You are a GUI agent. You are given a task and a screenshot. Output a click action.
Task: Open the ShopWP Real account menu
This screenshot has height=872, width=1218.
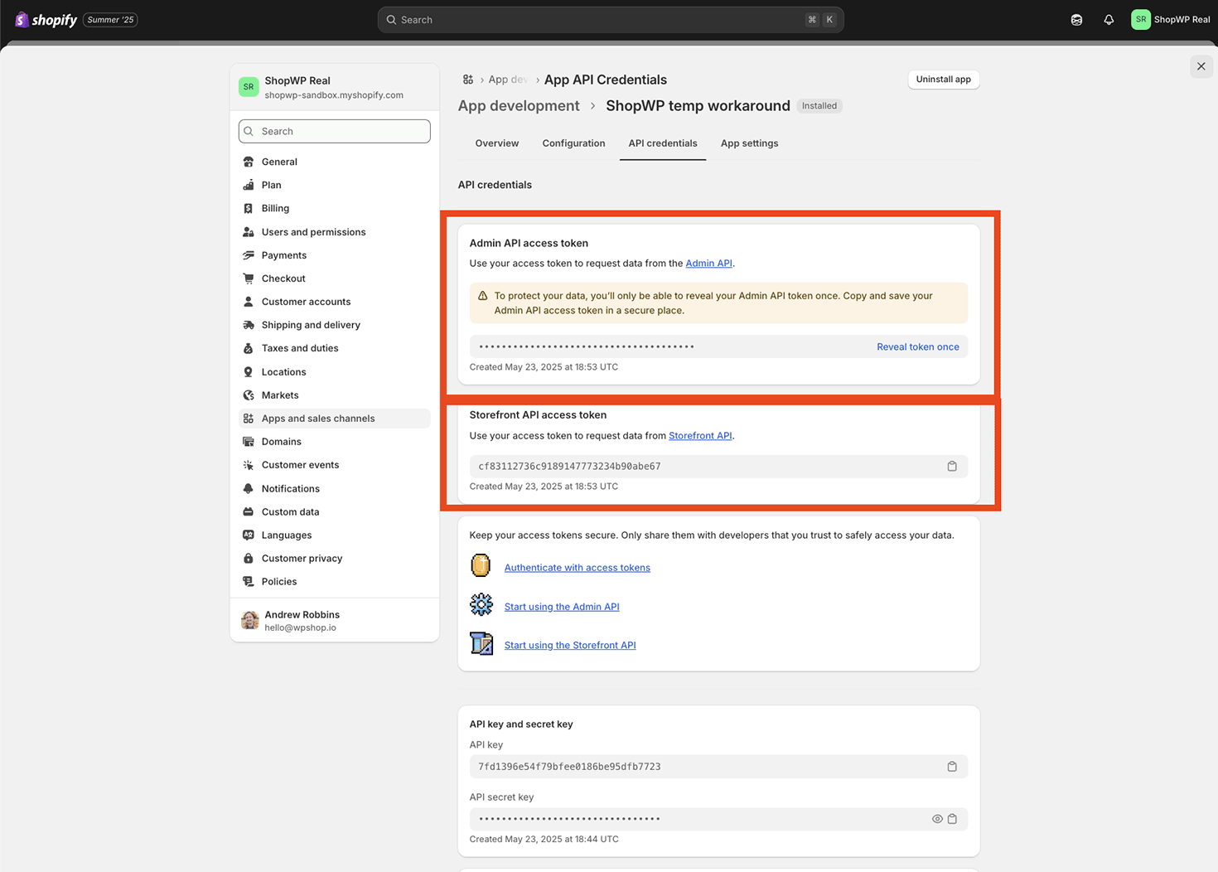click(1171, 20)
